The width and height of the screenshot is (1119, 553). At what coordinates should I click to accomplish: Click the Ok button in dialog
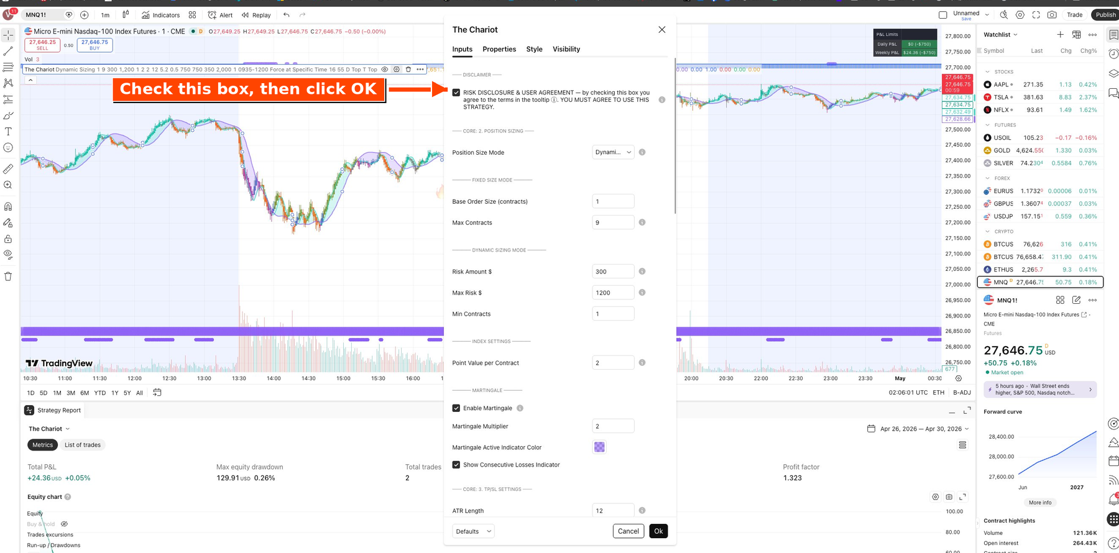658,531
